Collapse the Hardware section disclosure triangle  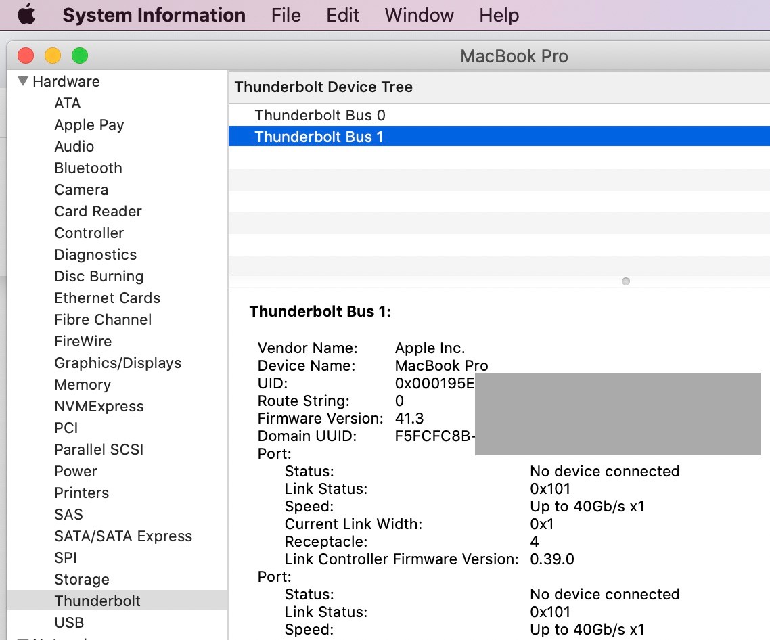[x=22, y=81]
